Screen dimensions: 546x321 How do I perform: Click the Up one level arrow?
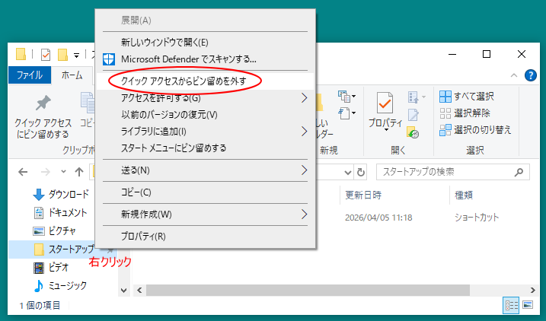coord(79,172)
